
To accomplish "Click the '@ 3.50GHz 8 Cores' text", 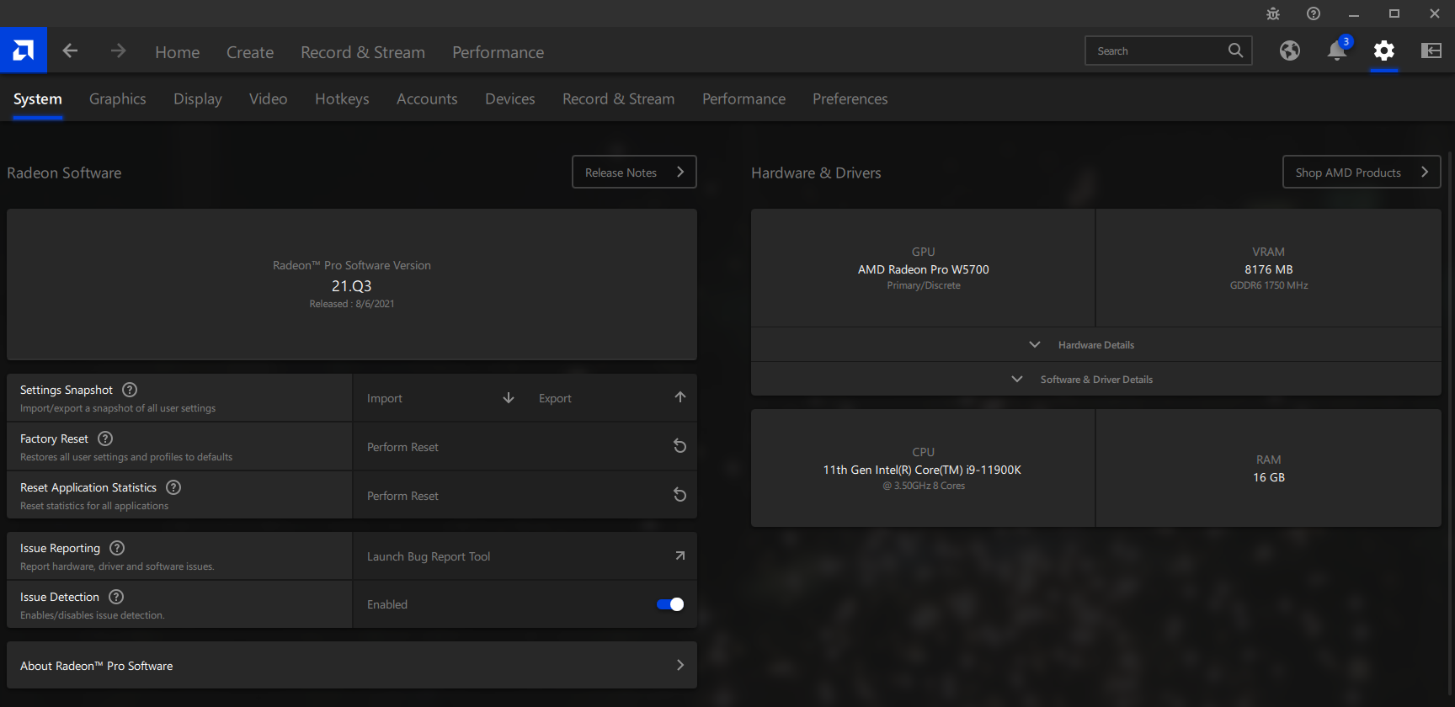I will click(x=924, y=486).
